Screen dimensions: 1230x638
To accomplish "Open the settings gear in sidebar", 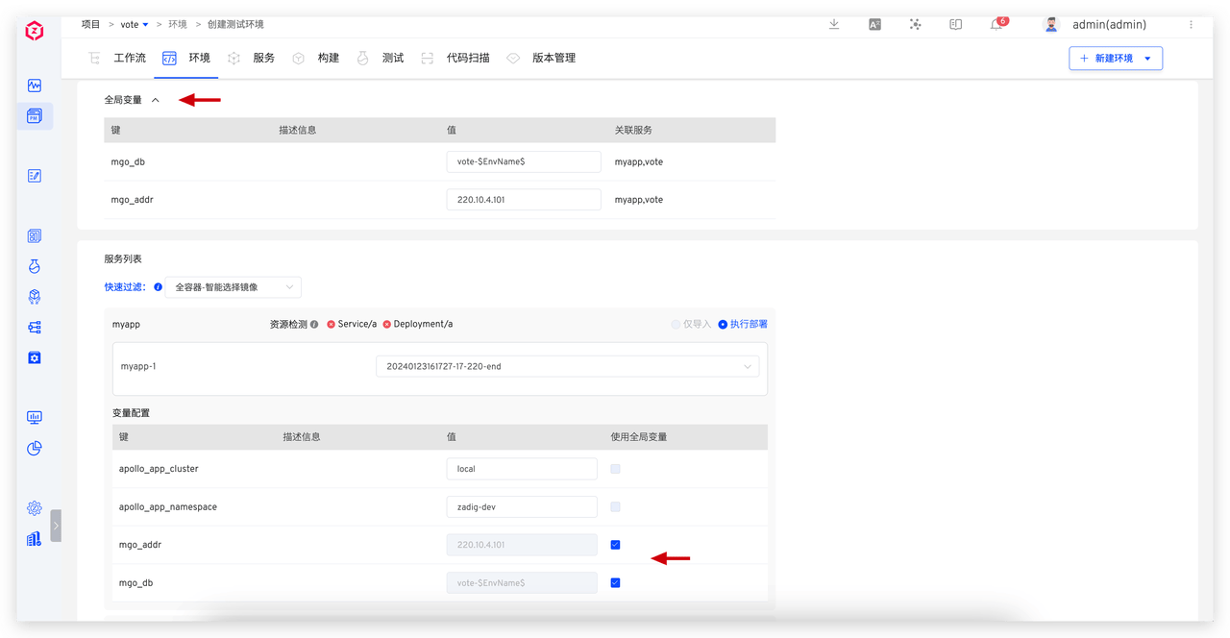I will pos(35,508).
